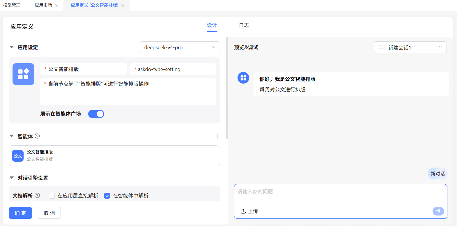Click the blue application logo icon

tap(23, 74)
